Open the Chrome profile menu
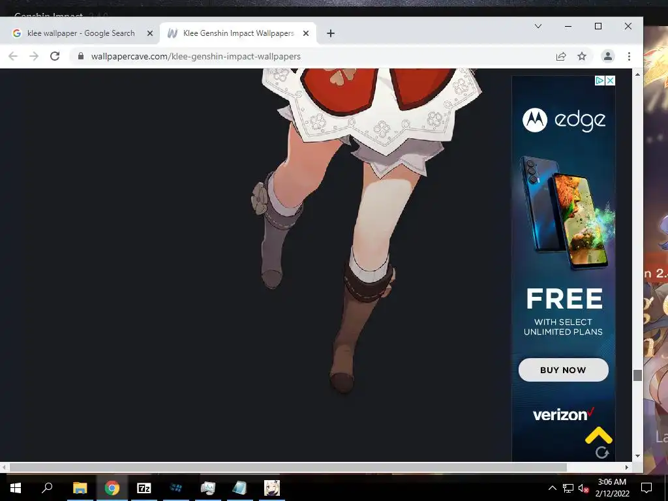This screenshot has height=501, width=668. [x=608, y=56]
